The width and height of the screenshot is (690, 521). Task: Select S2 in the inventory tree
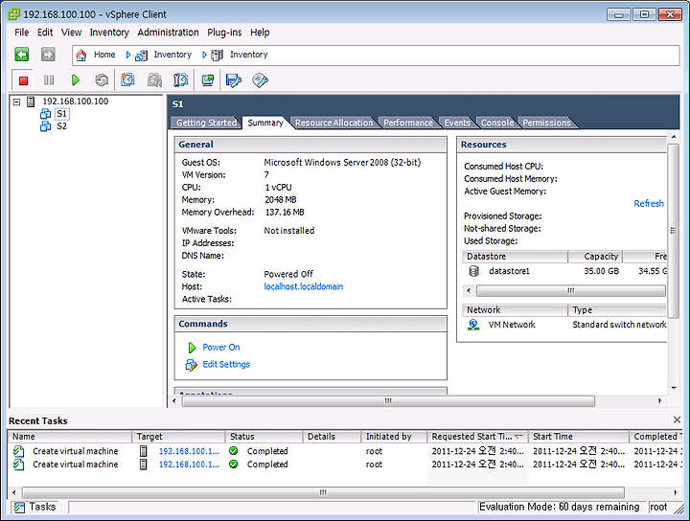pyautogui.click(x=61, y=126)
